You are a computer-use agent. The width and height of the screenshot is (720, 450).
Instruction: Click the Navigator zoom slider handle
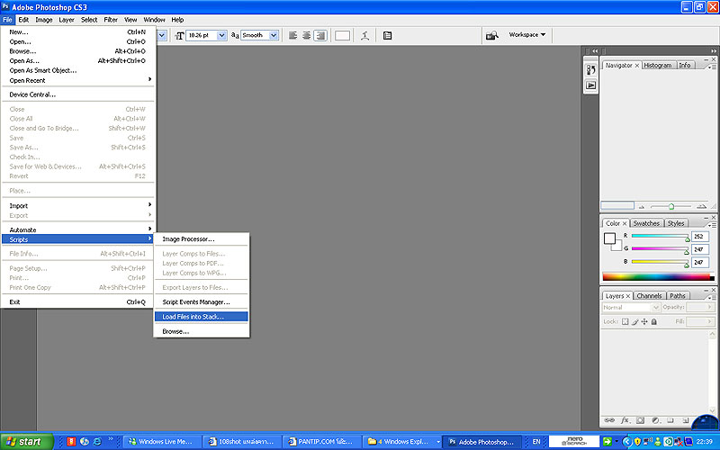(671, 207)
